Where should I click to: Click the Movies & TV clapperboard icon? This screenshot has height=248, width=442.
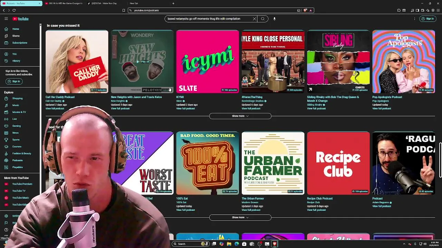(6, 112)
